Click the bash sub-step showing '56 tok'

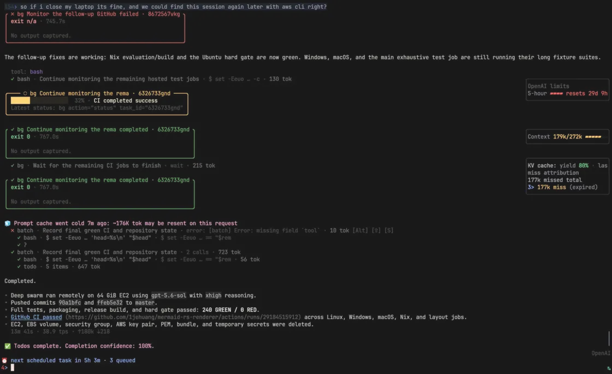(x=139, y=260)
